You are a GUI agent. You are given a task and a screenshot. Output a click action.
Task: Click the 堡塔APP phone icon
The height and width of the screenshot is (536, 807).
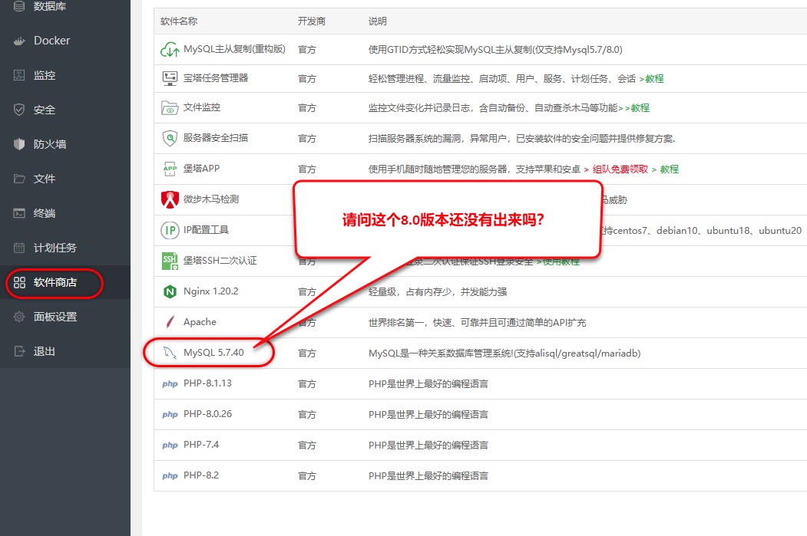tap(170, 169)
